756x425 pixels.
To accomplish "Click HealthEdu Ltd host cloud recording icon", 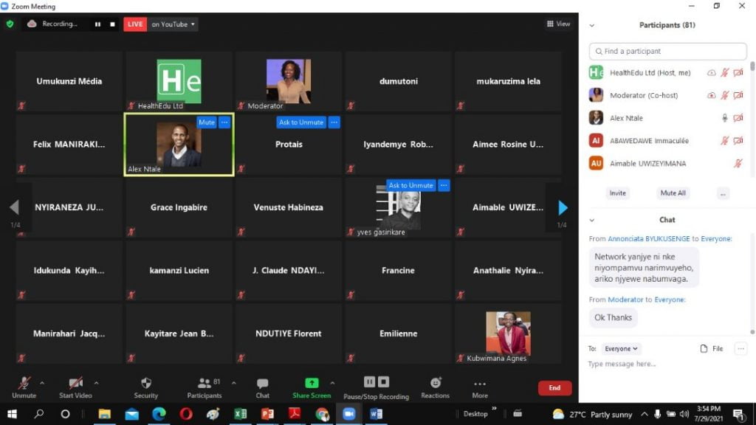I will [x=711, y=73].
